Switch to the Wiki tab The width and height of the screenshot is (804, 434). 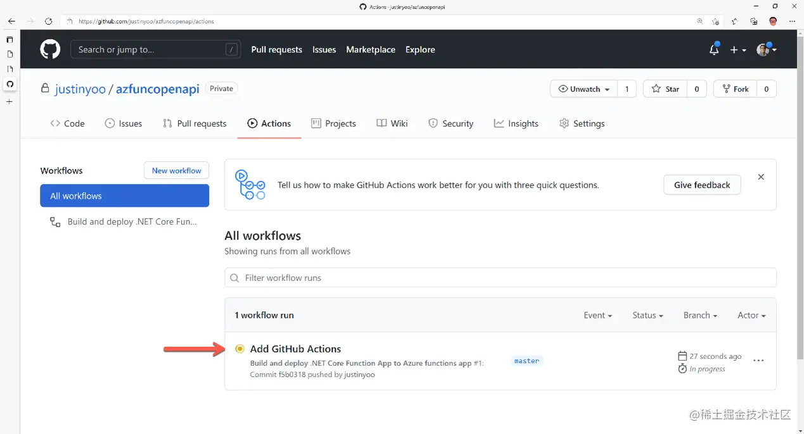coord(392,123)
